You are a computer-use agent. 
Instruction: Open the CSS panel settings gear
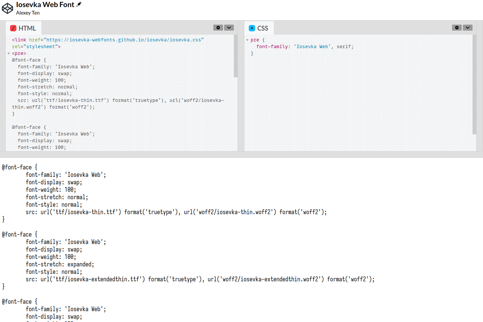[457, 27]
